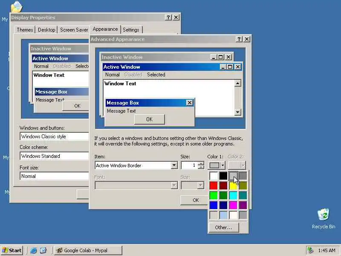Switch to the Settings tab
This screenshot has height=256, width=341.
[131, 30]
